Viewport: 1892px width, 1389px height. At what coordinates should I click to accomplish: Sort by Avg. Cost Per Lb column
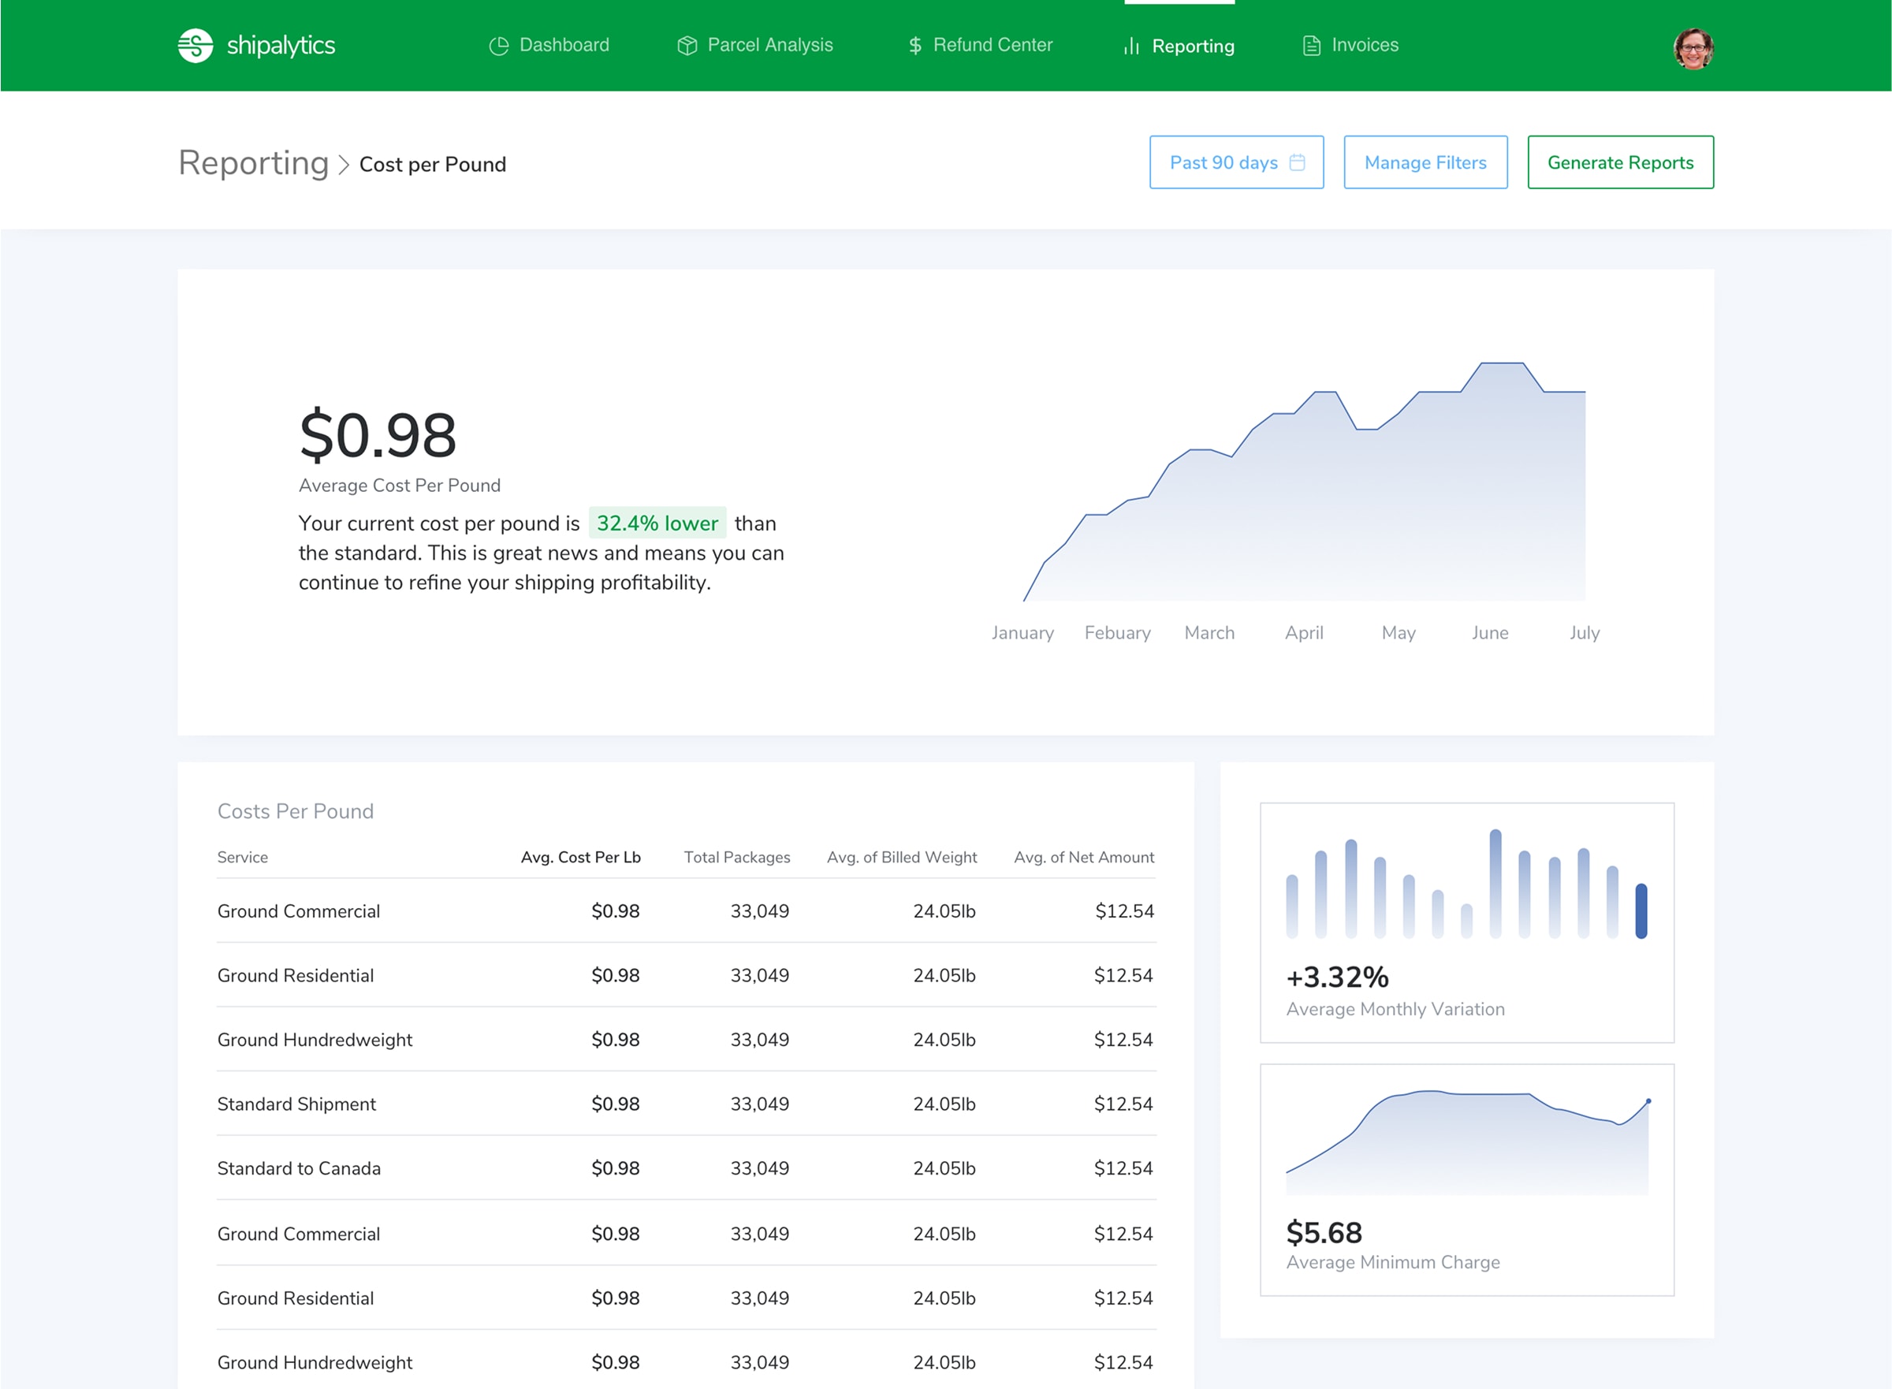580,857
